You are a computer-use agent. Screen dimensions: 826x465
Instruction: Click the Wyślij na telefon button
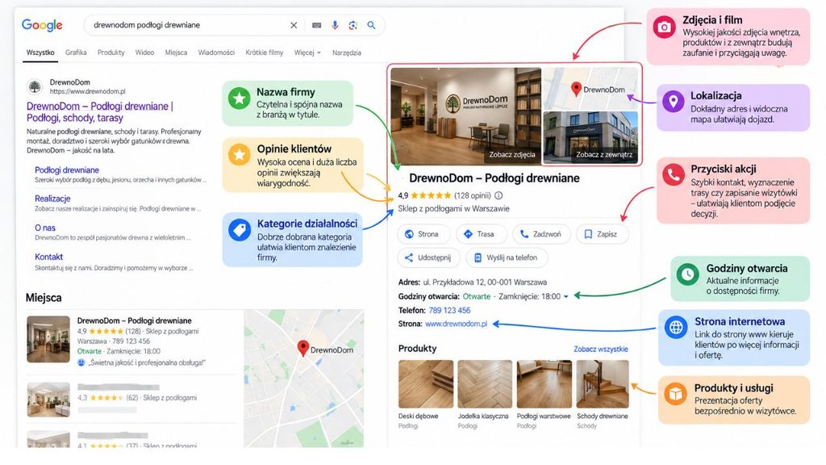coord(507,258)
